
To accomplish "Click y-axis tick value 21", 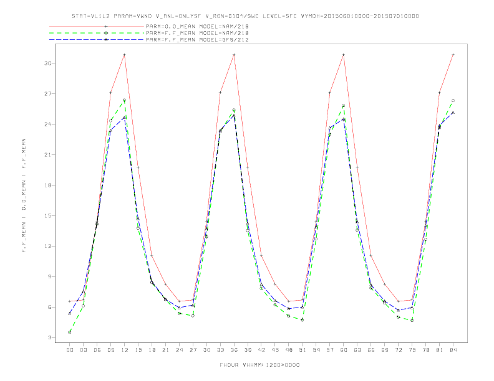I will point(47,154).
